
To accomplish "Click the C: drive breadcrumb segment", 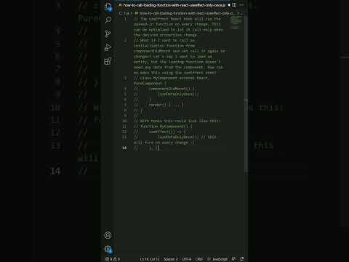I will pos(121,13).
